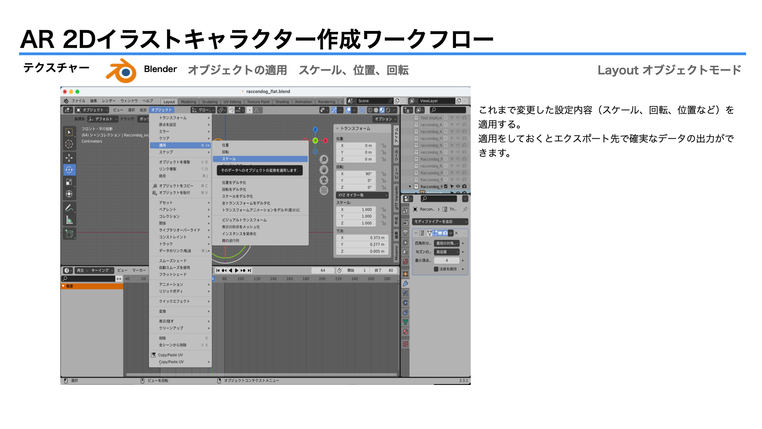Click the viewport zoom magnifier icon
Image resolution: width=762 pixels, height=429 pixels.
(x=324, y=159)
